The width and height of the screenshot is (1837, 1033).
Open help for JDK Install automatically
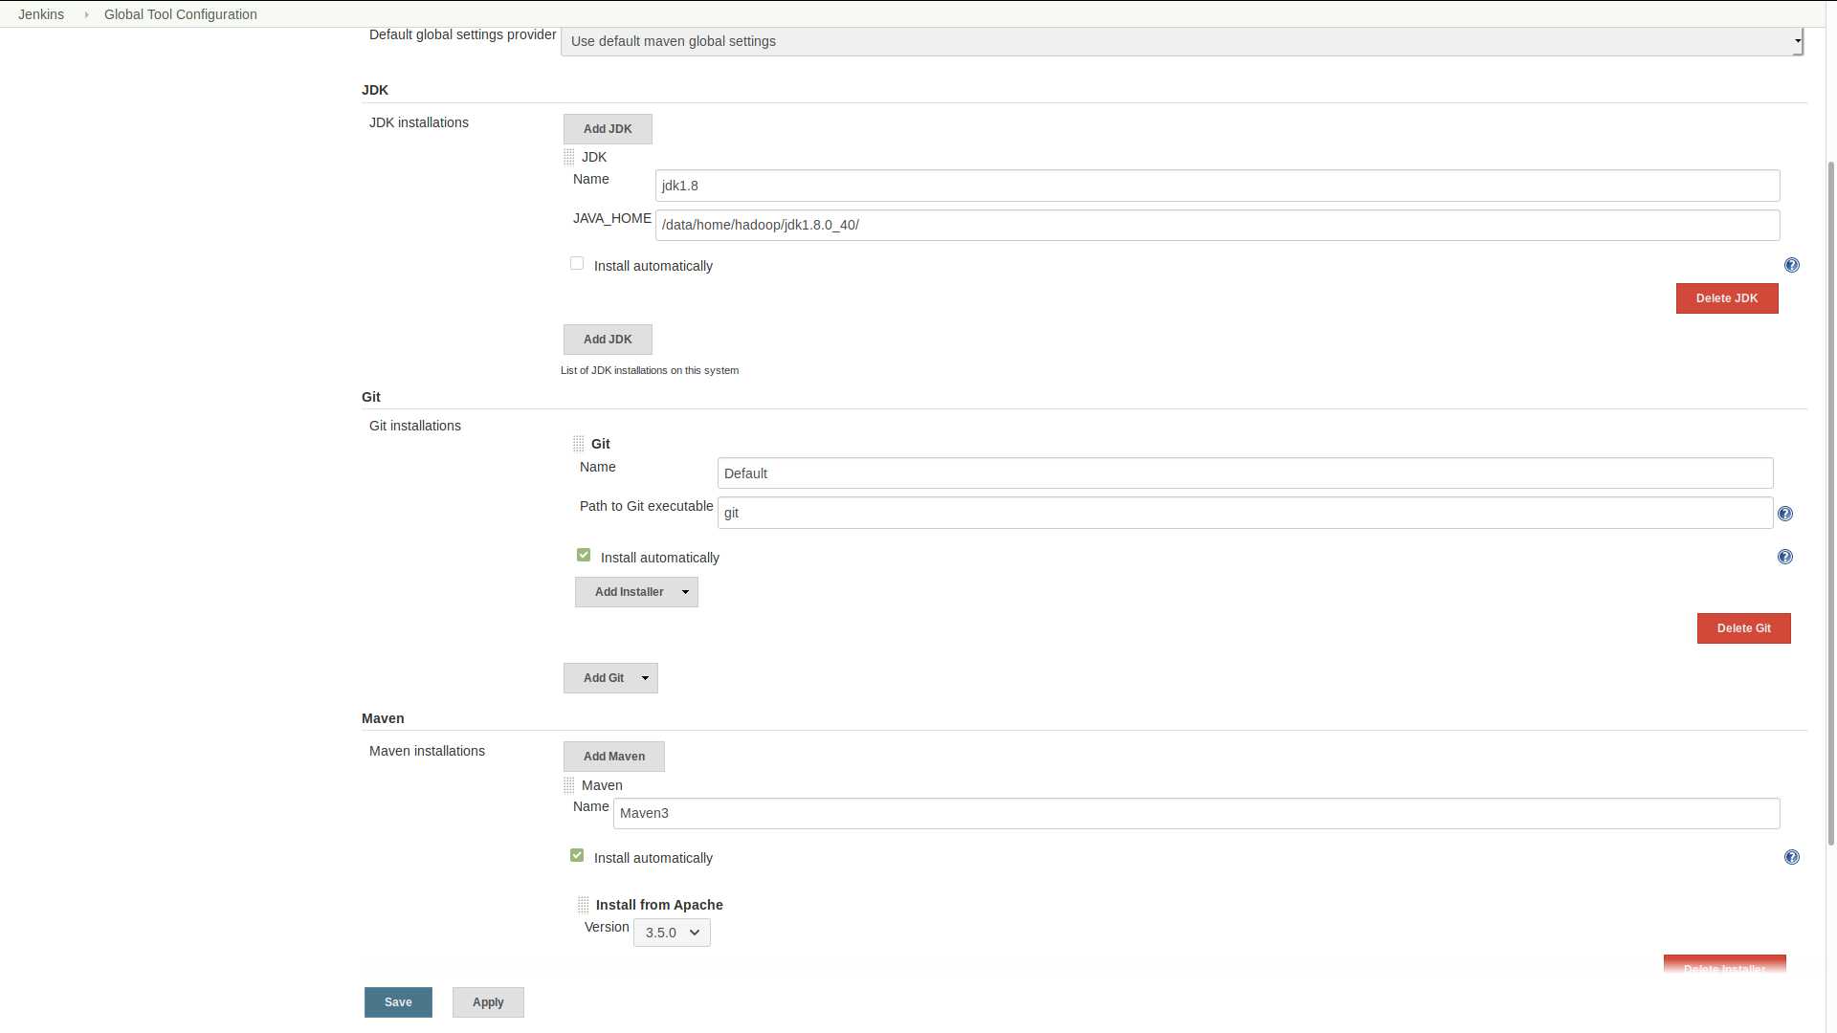pyautogui.click(x=1791, y=265)
